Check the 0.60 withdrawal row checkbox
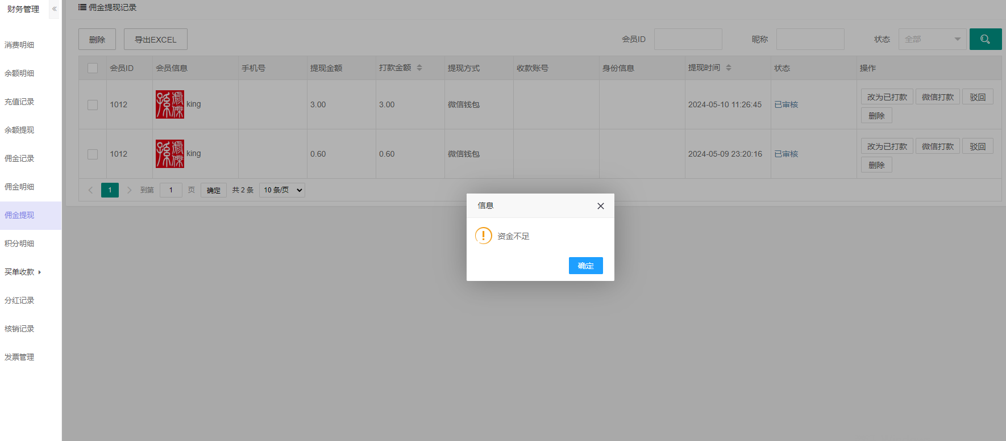Image resolution: width=1006 pixels, height=441 pixels. pos(93,154)
